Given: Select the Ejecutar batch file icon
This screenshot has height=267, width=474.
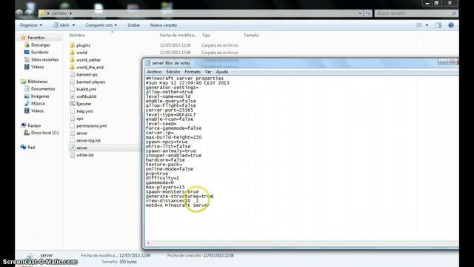Looking at the screenshot, I should pyautogui.click(x=73, y=104).
